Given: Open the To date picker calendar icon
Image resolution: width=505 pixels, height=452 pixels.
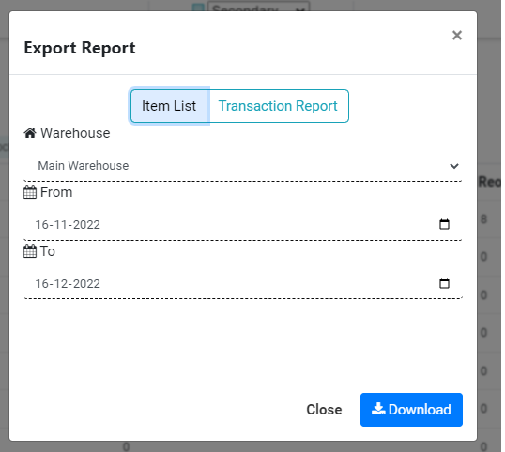Looking at the screenshot, I should click(x=444, y=283).
